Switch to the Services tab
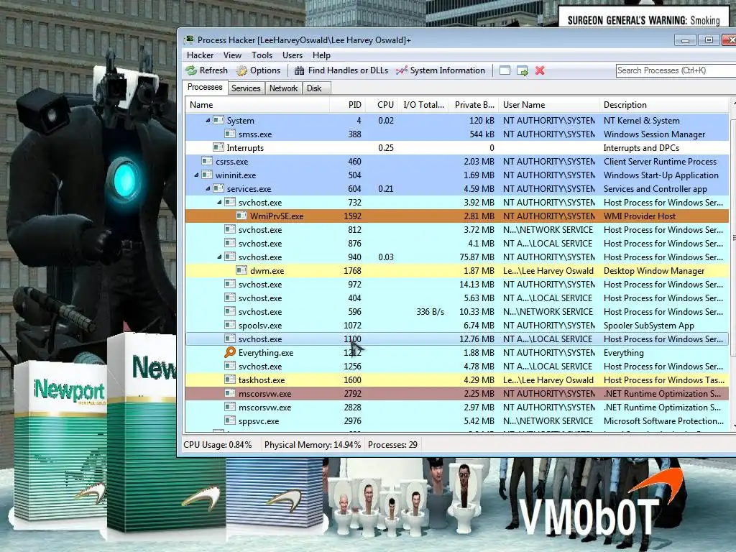This screenshot has height=552, width=736. [x=246, y=88]
